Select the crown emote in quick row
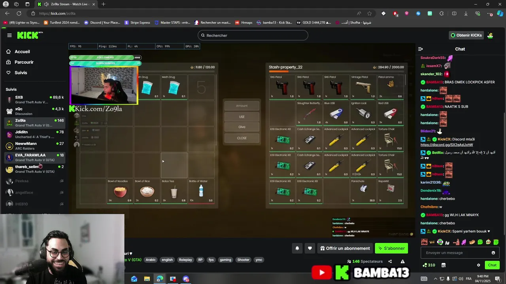Screen dimensions: 506x284 click(432, 242)
